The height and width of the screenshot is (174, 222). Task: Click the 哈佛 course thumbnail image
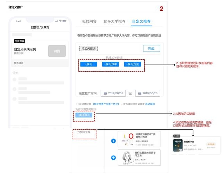point(126,140)
